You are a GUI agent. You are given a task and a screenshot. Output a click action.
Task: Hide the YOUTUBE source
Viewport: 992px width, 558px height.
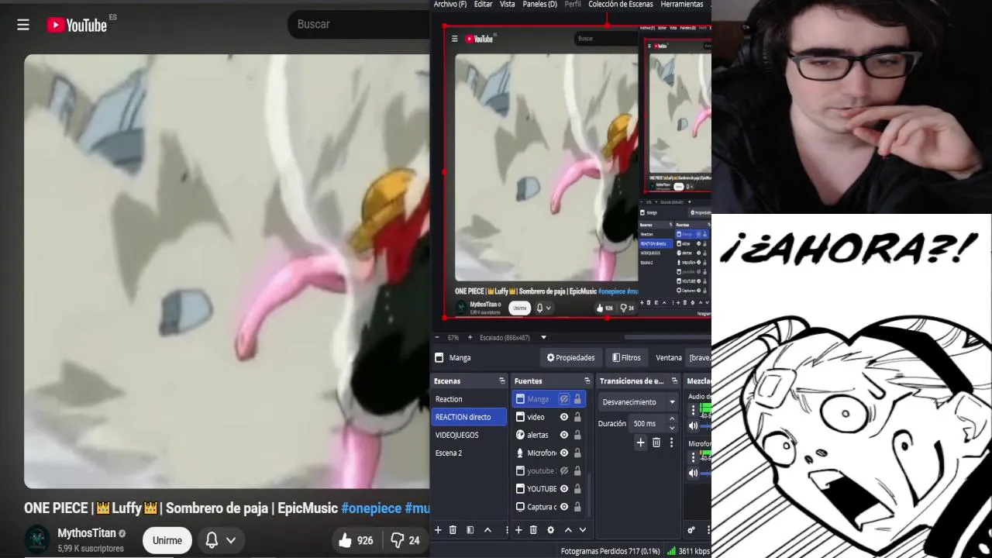coord(563,488)
